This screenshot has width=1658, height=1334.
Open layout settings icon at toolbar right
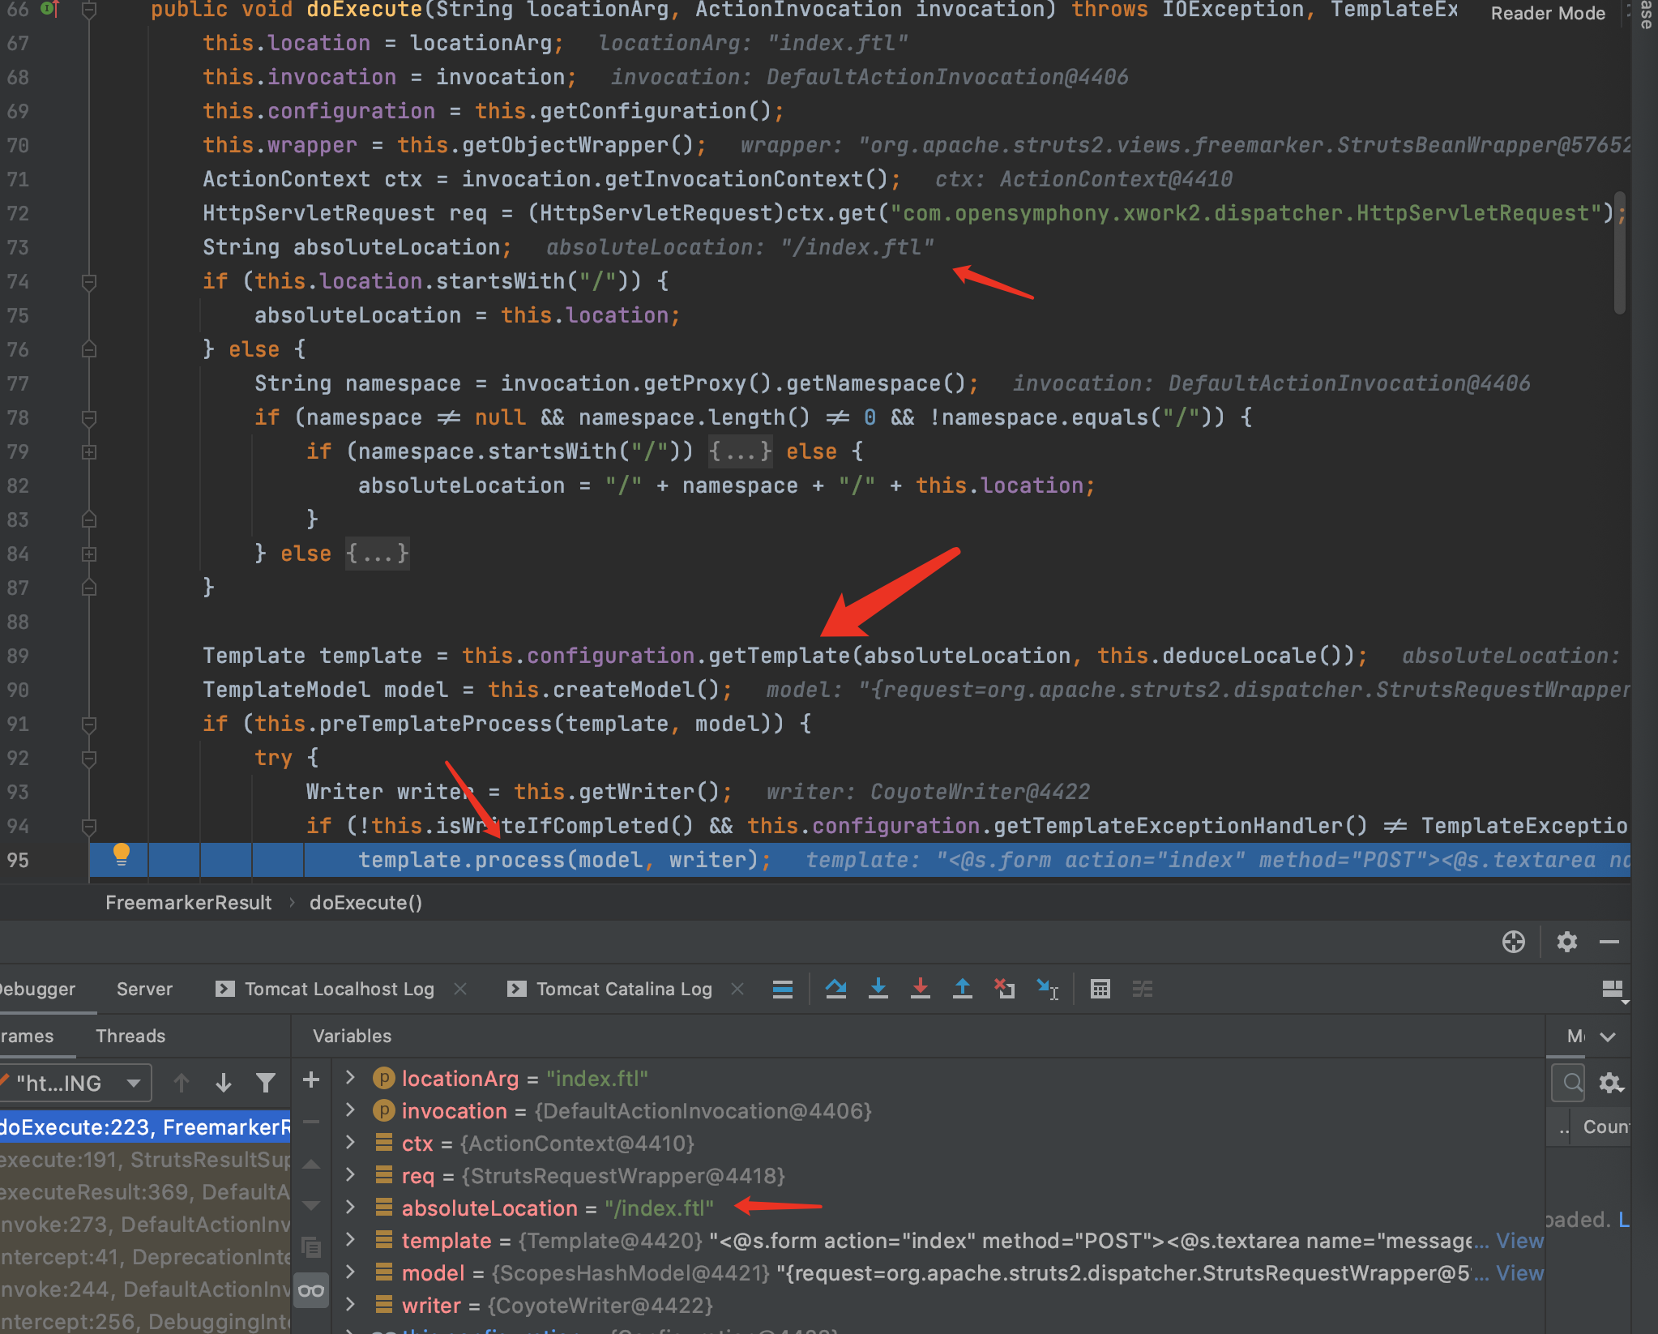[x=1613, y=990]
